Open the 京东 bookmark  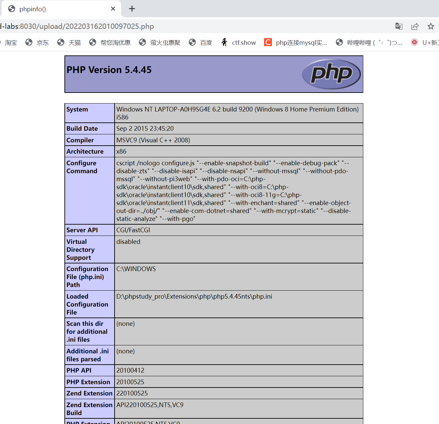tap(37, 42)
